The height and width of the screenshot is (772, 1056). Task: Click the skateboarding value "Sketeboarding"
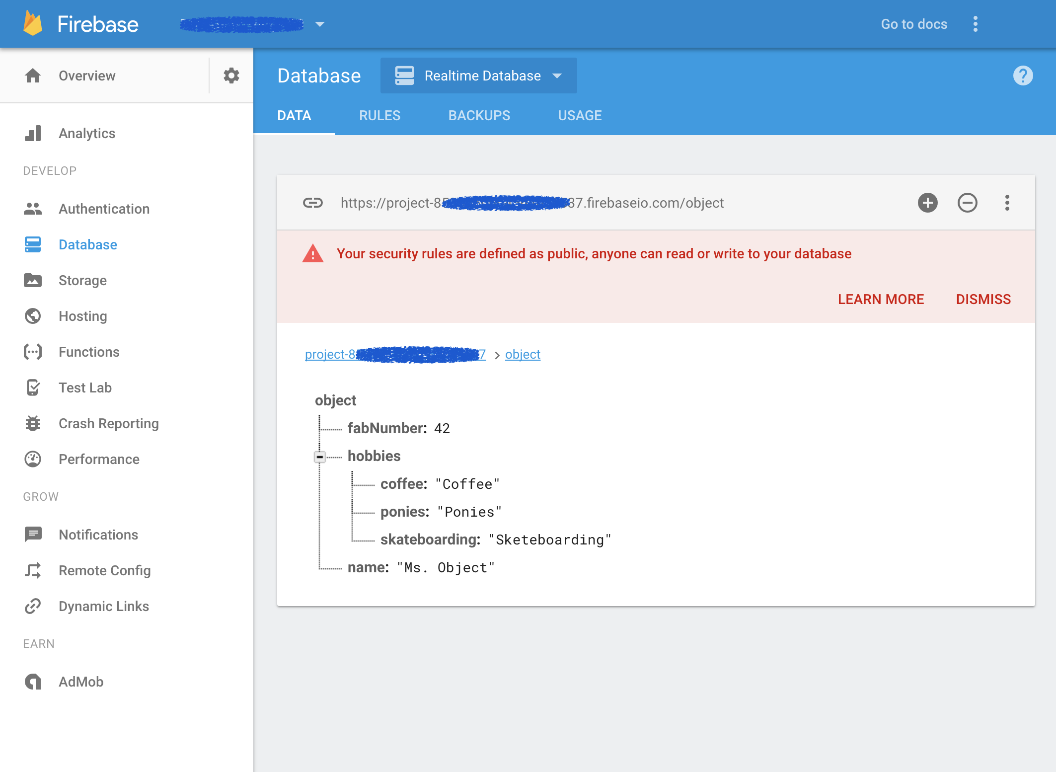(x=550, y=540)
